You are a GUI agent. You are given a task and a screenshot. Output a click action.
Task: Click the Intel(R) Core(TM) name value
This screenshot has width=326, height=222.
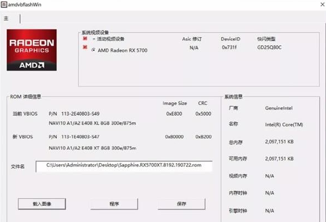click(284, 124)
